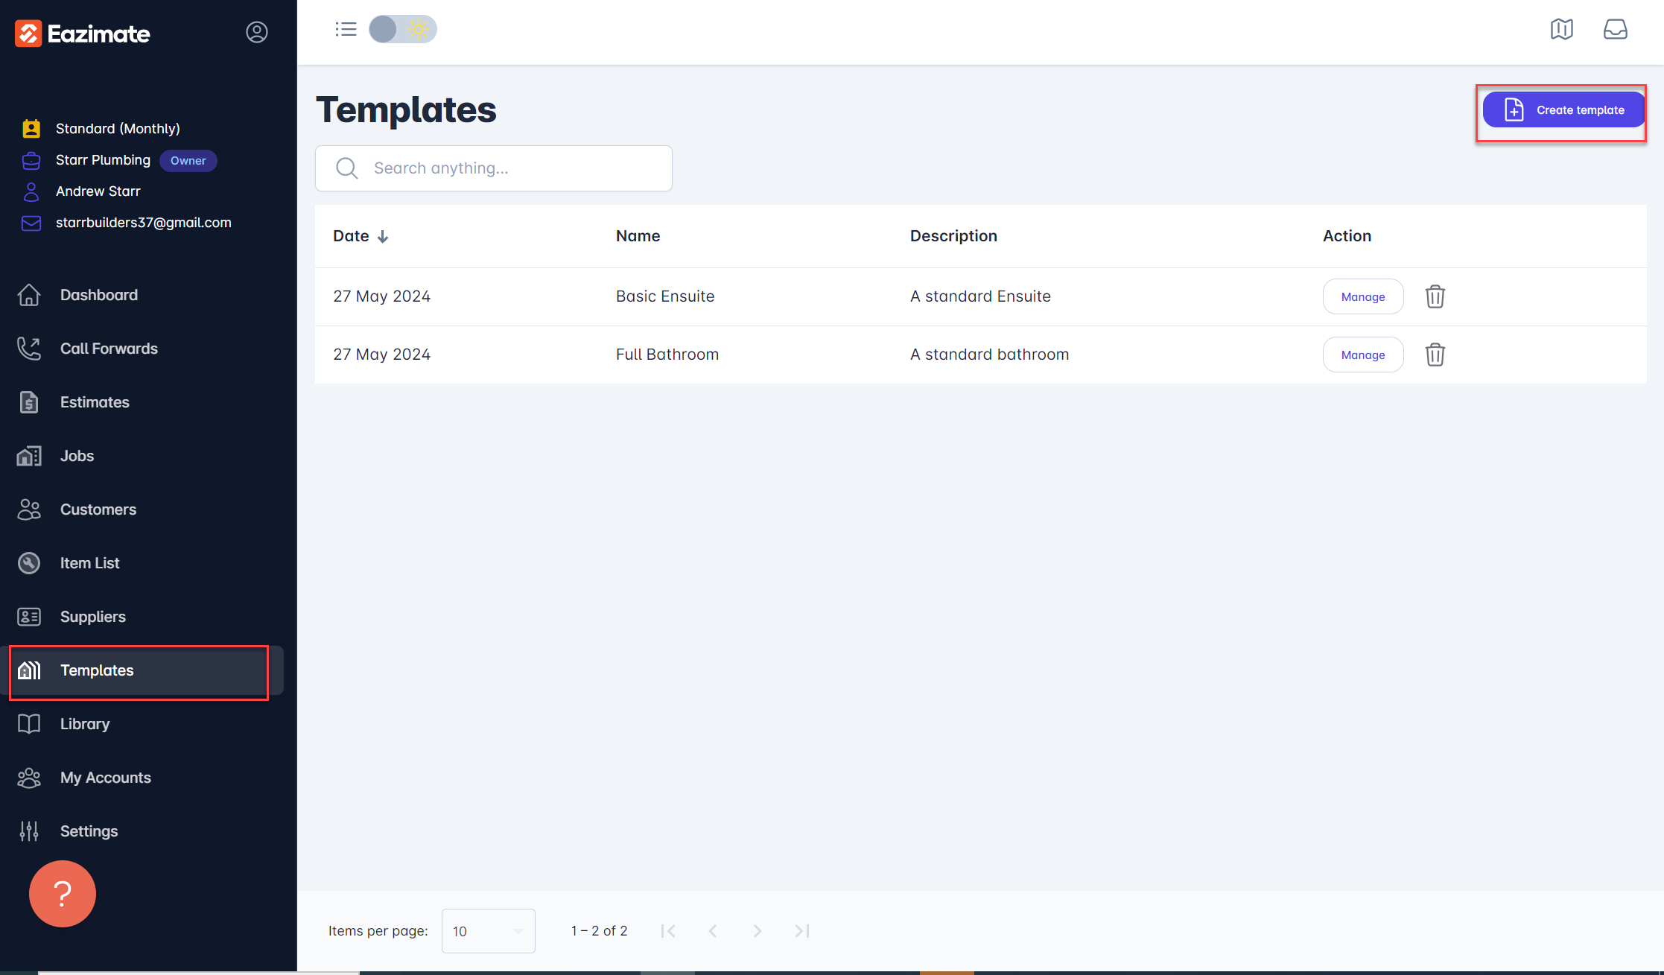Collapse sidebar using the list menu icon
The image size is (1664, 975).
pos(346,29)
